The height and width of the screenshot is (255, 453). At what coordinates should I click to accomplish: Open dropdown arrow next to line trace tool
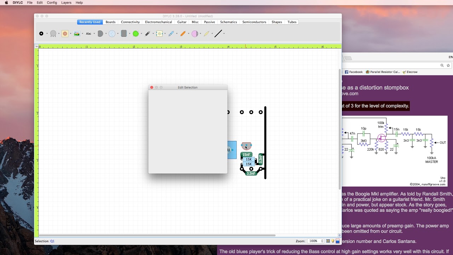pos(224,34)
